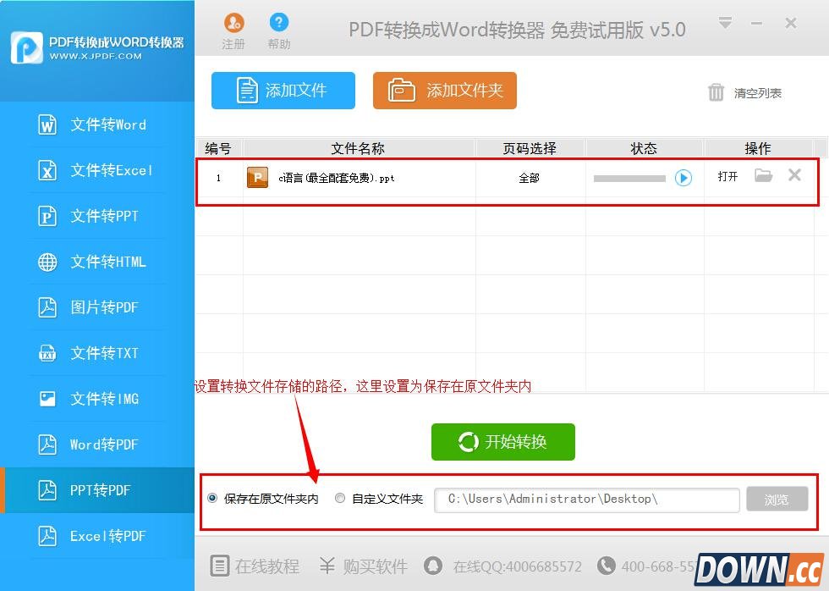The height and width of the screenshot is (591, 829).
Task: Click the 浏览 browse button
Action: 777,500
